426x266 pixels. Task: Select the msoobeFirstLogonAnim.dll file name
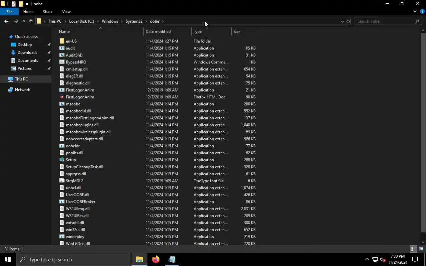tap(90, 118)
